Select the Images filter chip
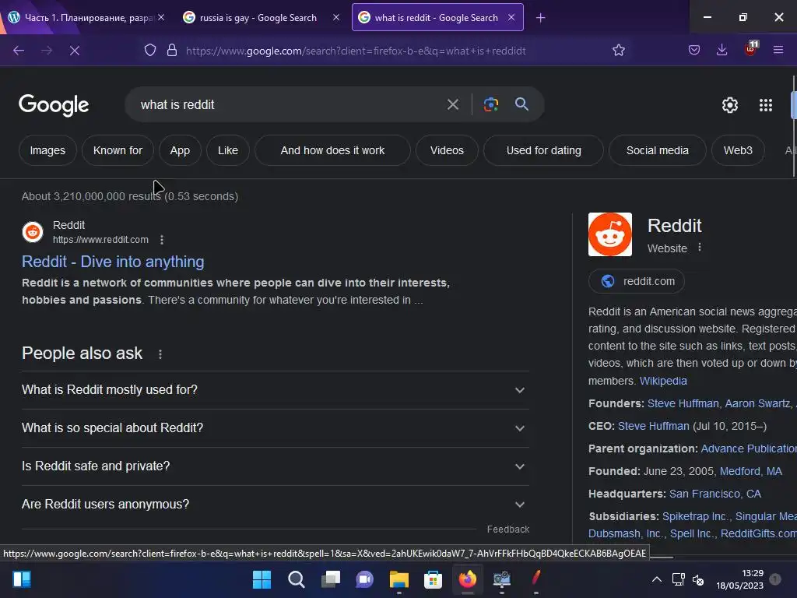This screenshot has width=797, height=598. [x=47, y=150]
